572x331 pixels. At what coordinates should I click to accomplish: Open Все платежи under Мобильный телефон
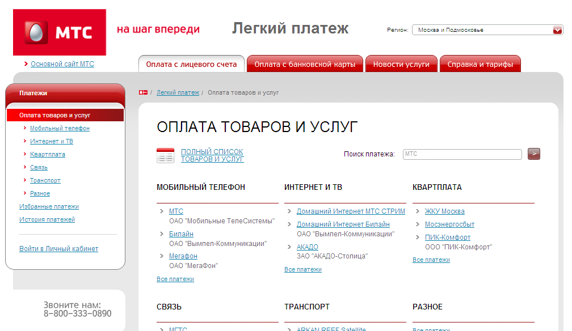coord(175,279)
